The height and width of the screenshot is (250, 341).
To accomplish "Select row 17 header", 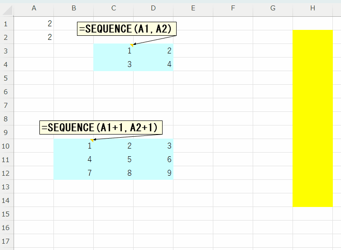I will (x=6, y=241).
